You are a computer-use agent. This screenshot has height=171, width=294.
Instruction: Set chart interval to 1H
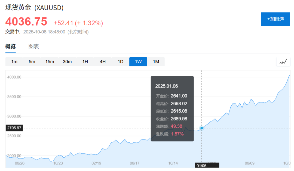pos(85,62)
